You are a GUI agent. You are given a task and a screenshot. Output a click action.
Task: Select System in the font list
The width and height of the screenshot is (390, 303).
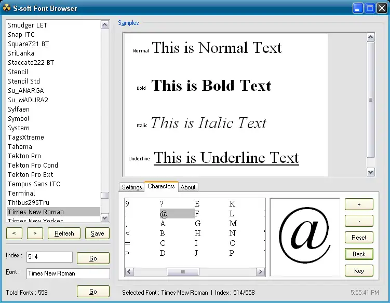tap(53, 128)
